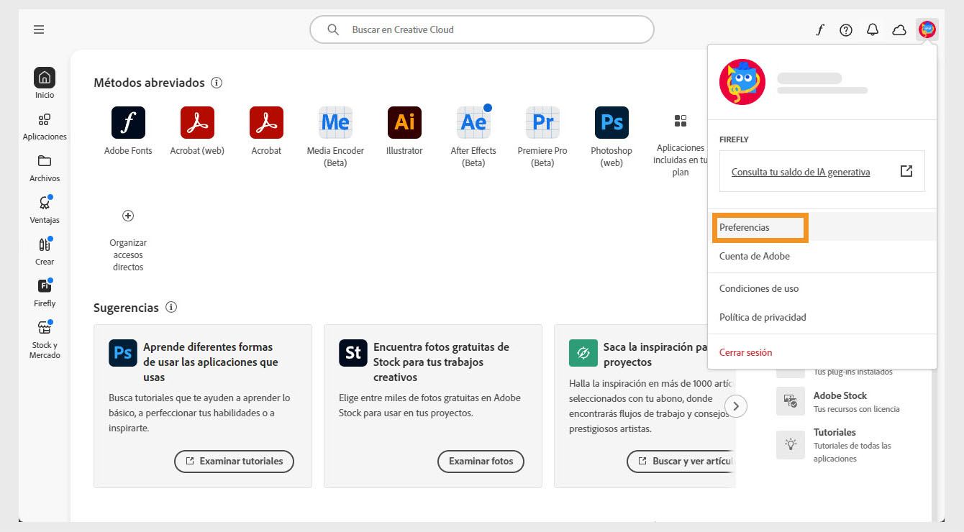Image resolution: width=964 pixels, height=532 pixels.
Task: Click the 'Saca la inspiración' card heading
Action: (x=655, y=354)
